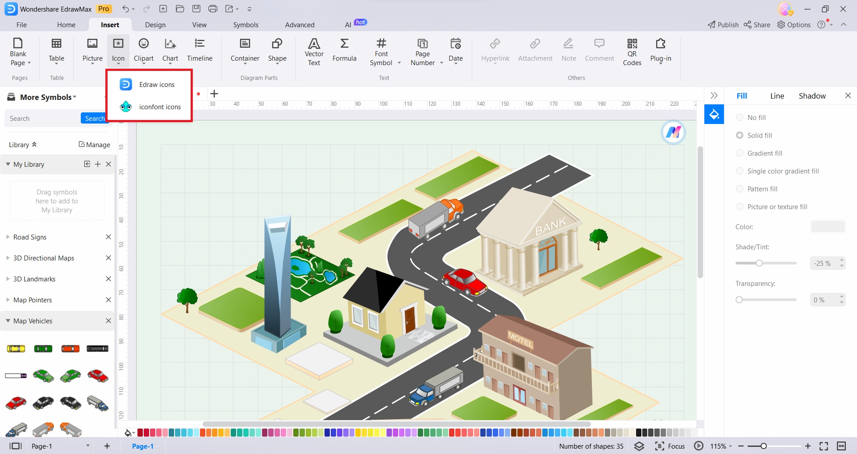Insert a Blank Page

20,52
